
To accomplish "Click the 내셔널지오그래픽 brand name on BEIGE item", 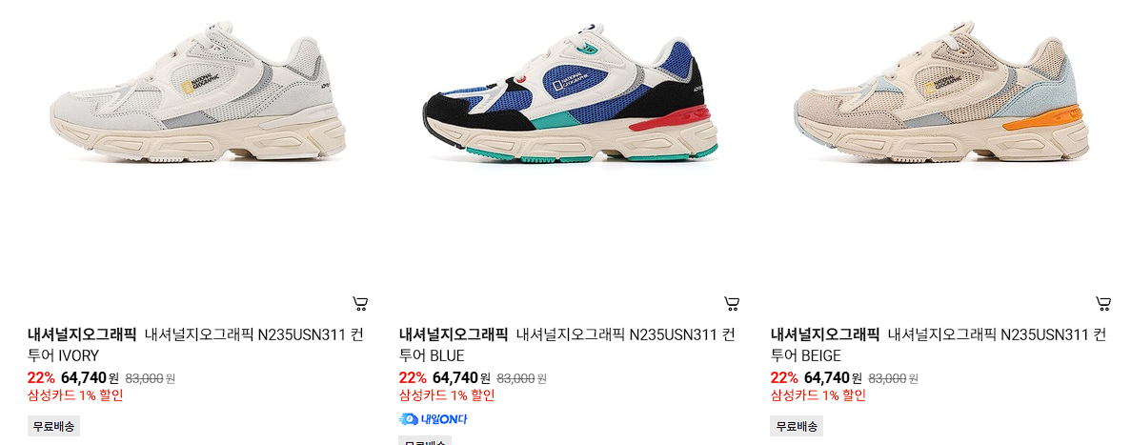I will (824, 334).
